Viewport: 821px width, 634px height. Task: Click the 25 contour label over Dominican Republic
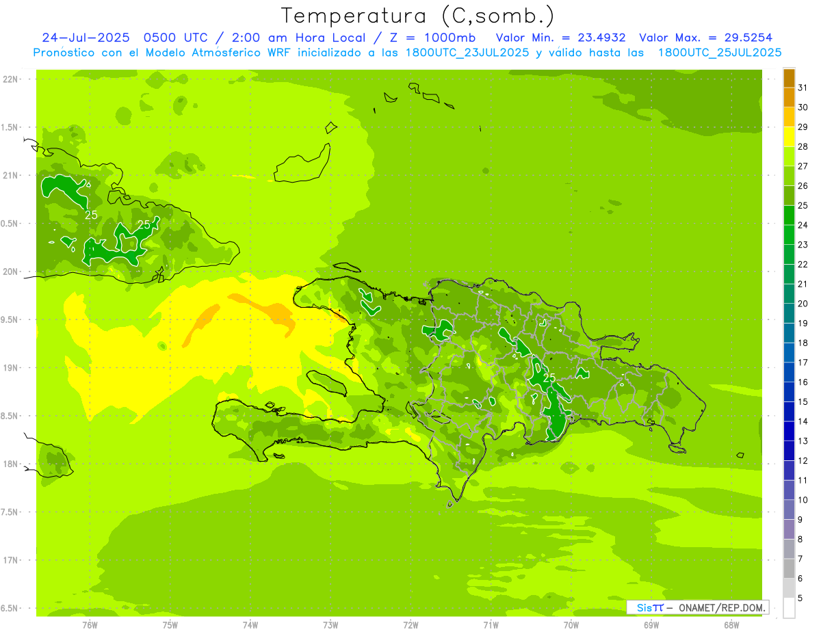pos(549,378)
